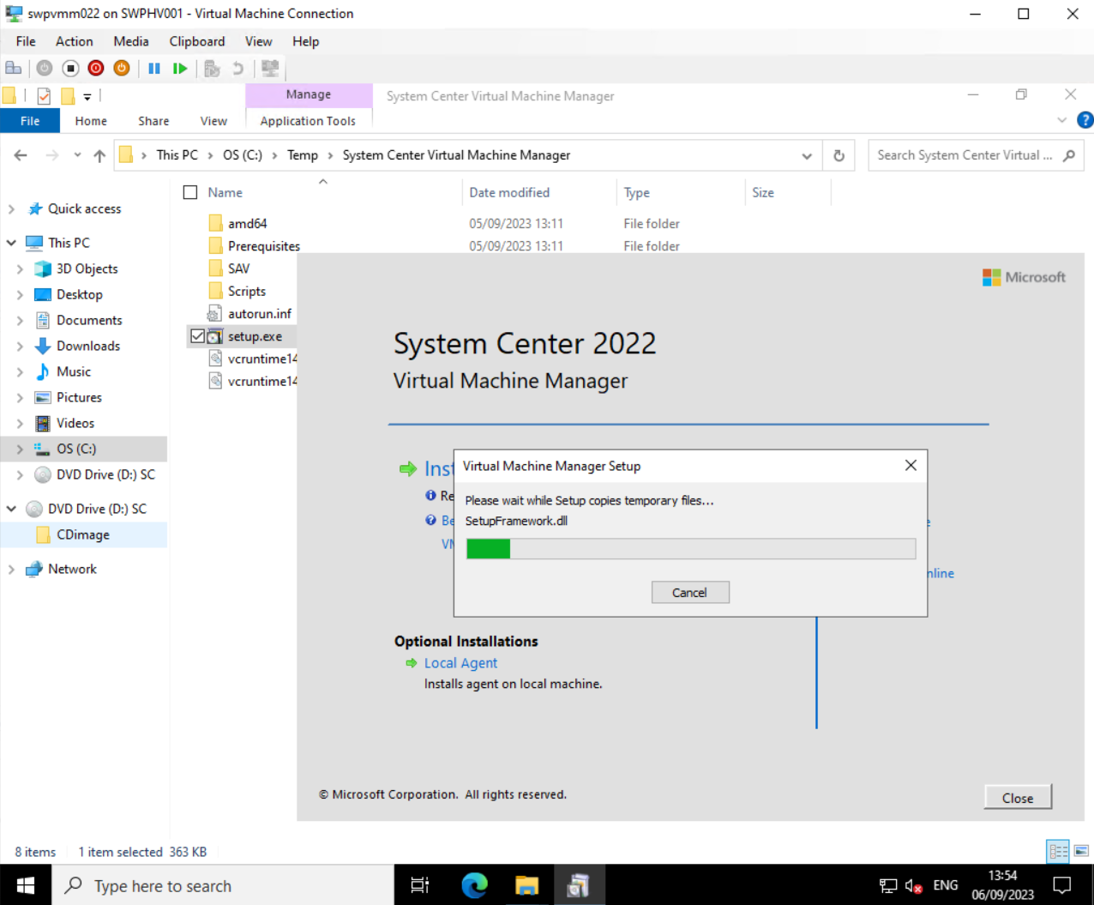Pause the virtual machine
1094x905 pixels.
(x=154, y=68)
